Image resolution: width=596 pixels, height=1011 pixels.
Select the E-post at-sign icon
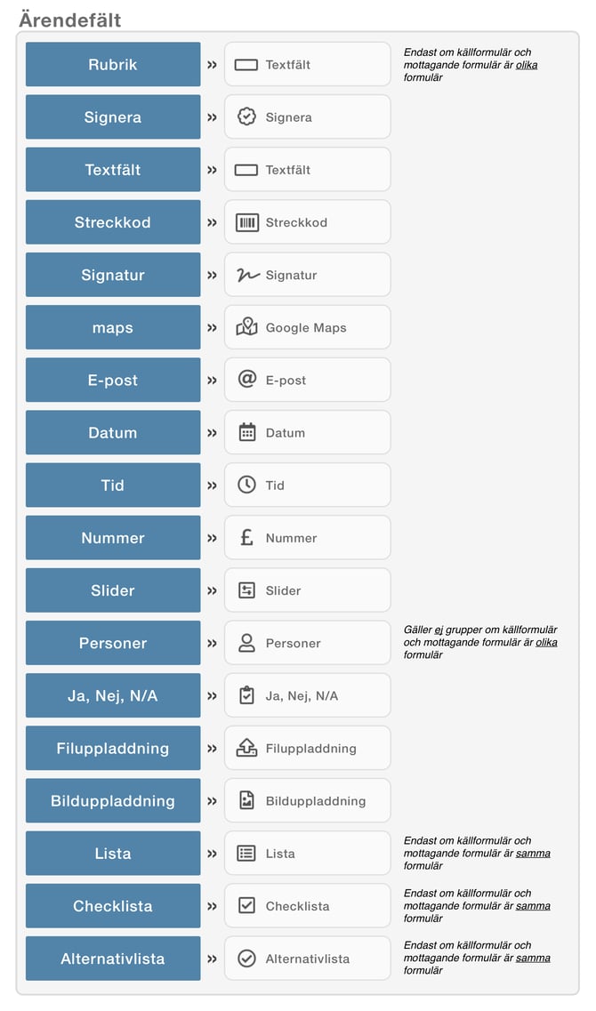[247, 379]
